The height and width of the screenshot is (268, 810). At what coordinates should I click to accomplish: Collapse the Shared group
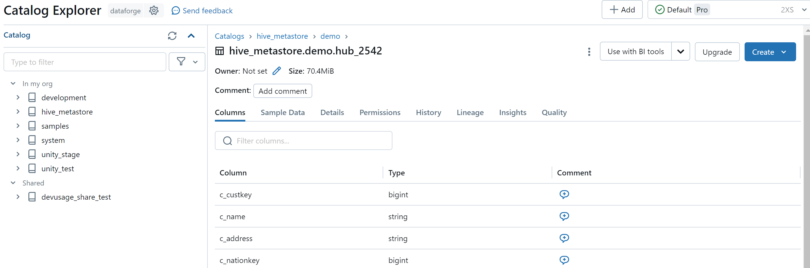click(x=13, y=183)
